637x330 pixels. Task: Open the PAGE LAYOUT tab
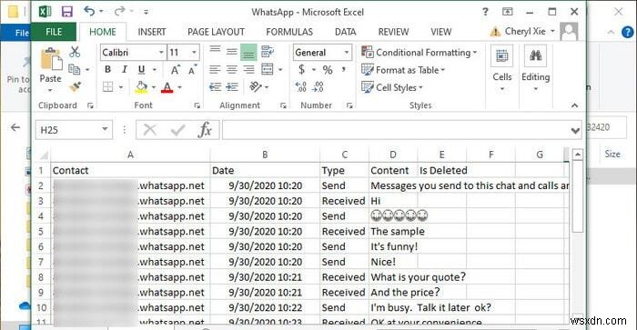(x=216, y=32)
